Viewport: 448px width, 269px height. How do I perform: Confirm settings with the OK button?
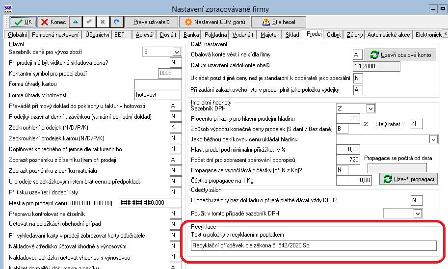point(23,22)
